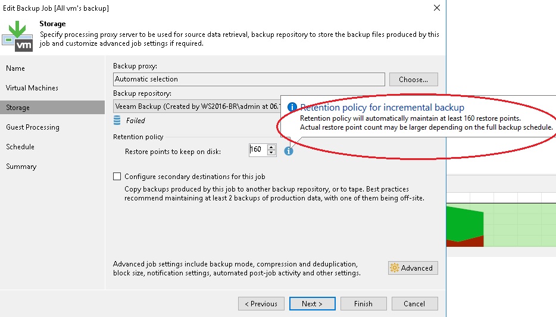Screen dimensions: 556x317
Task: Open Advanced job settings
Action: click(x=413, y=268)
